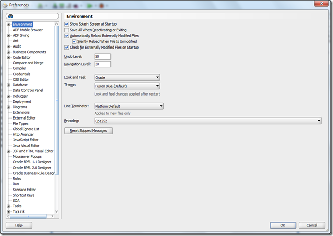
Task: Select Mouseover Popups category
Action: coord(27,157)
